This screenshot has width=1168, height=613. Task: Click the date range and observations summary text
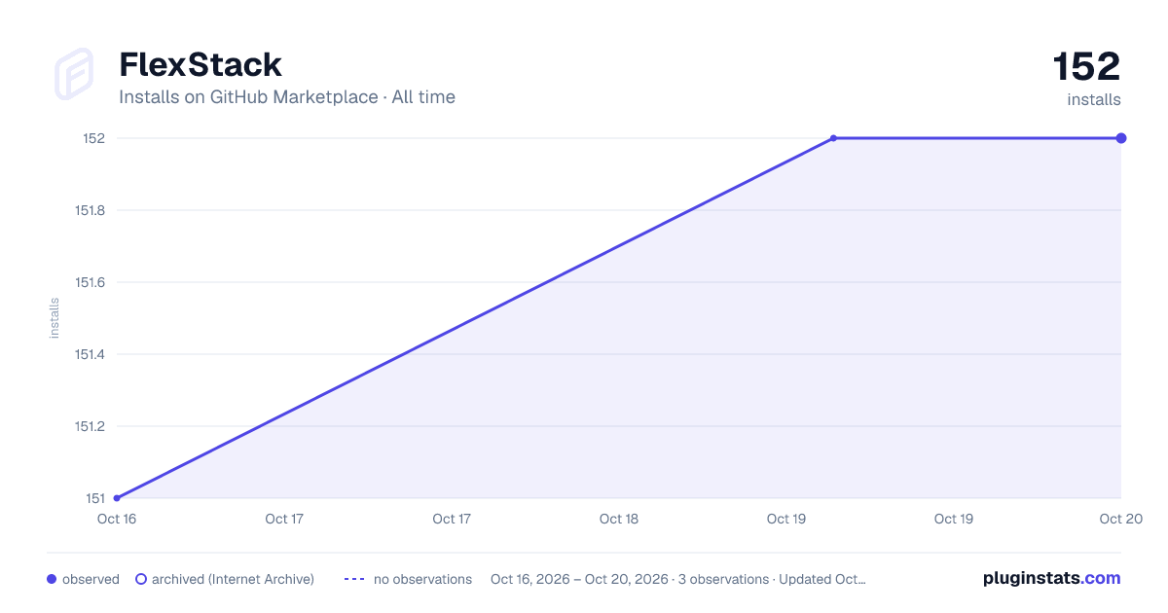(678, 579)
